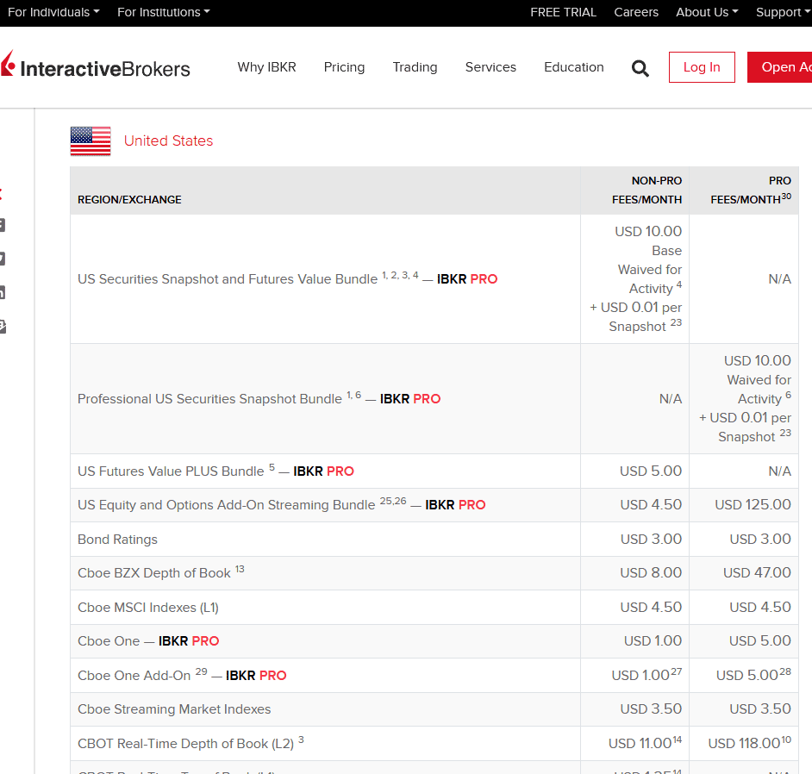Open the Why IBKR menu
This screenshot has width=812, height=774.
pyautogui.click(x=266, y=67)
